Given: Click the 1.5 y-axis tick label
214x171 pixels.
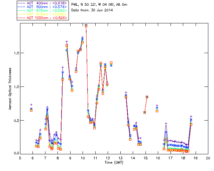Looking at the screenshot, I should [x=15, y=53].
